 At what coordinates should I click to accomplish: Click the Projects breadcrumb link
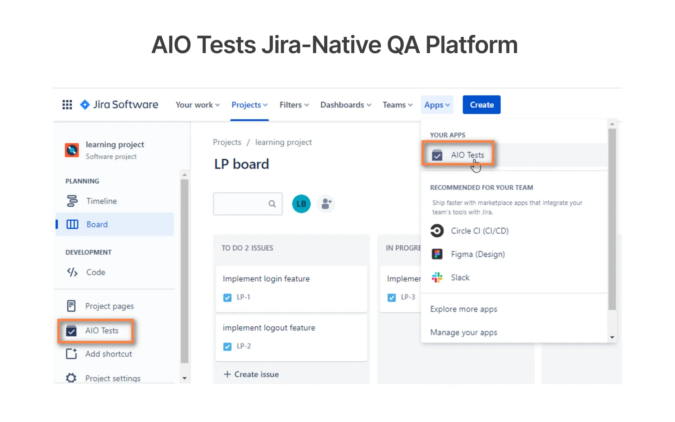[227, 142]
